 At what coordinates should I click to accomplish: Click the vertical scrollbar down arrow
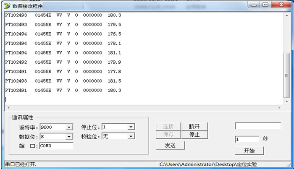286,101
